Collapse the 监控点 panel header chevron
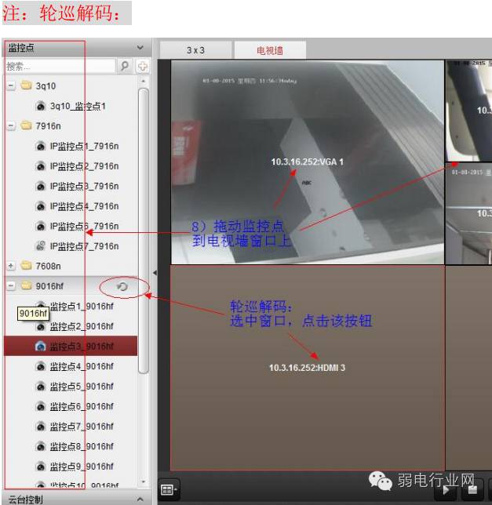 (140, 48)
